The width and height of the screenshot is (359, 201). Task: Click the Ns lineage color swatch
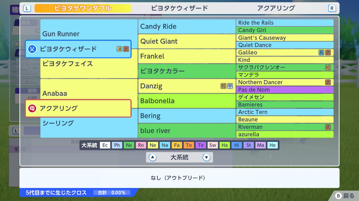129,145
